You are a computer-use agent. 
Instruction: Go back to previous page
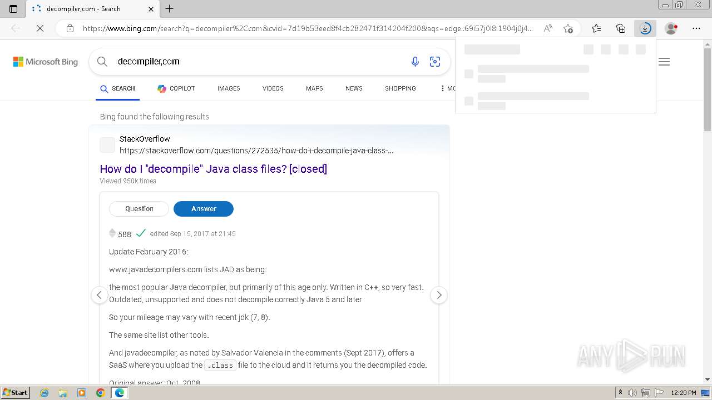[16, 28]
